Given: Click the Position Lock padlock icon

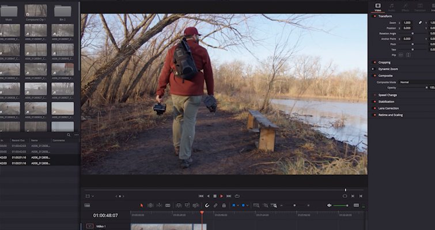Looking at the screenshot, I should pyautogui.click(x=224, y=205).
